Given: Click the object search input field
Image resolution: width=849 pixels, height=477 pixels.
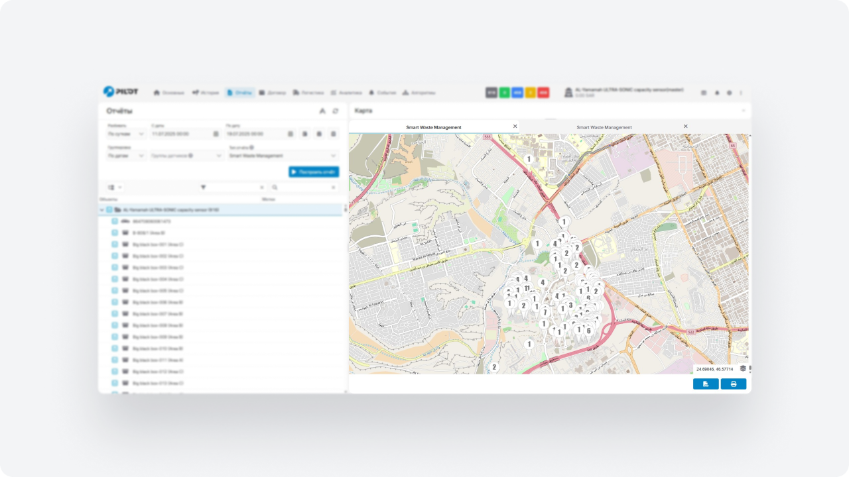Looking at the screenshot, I should click(x=304, y=187).
